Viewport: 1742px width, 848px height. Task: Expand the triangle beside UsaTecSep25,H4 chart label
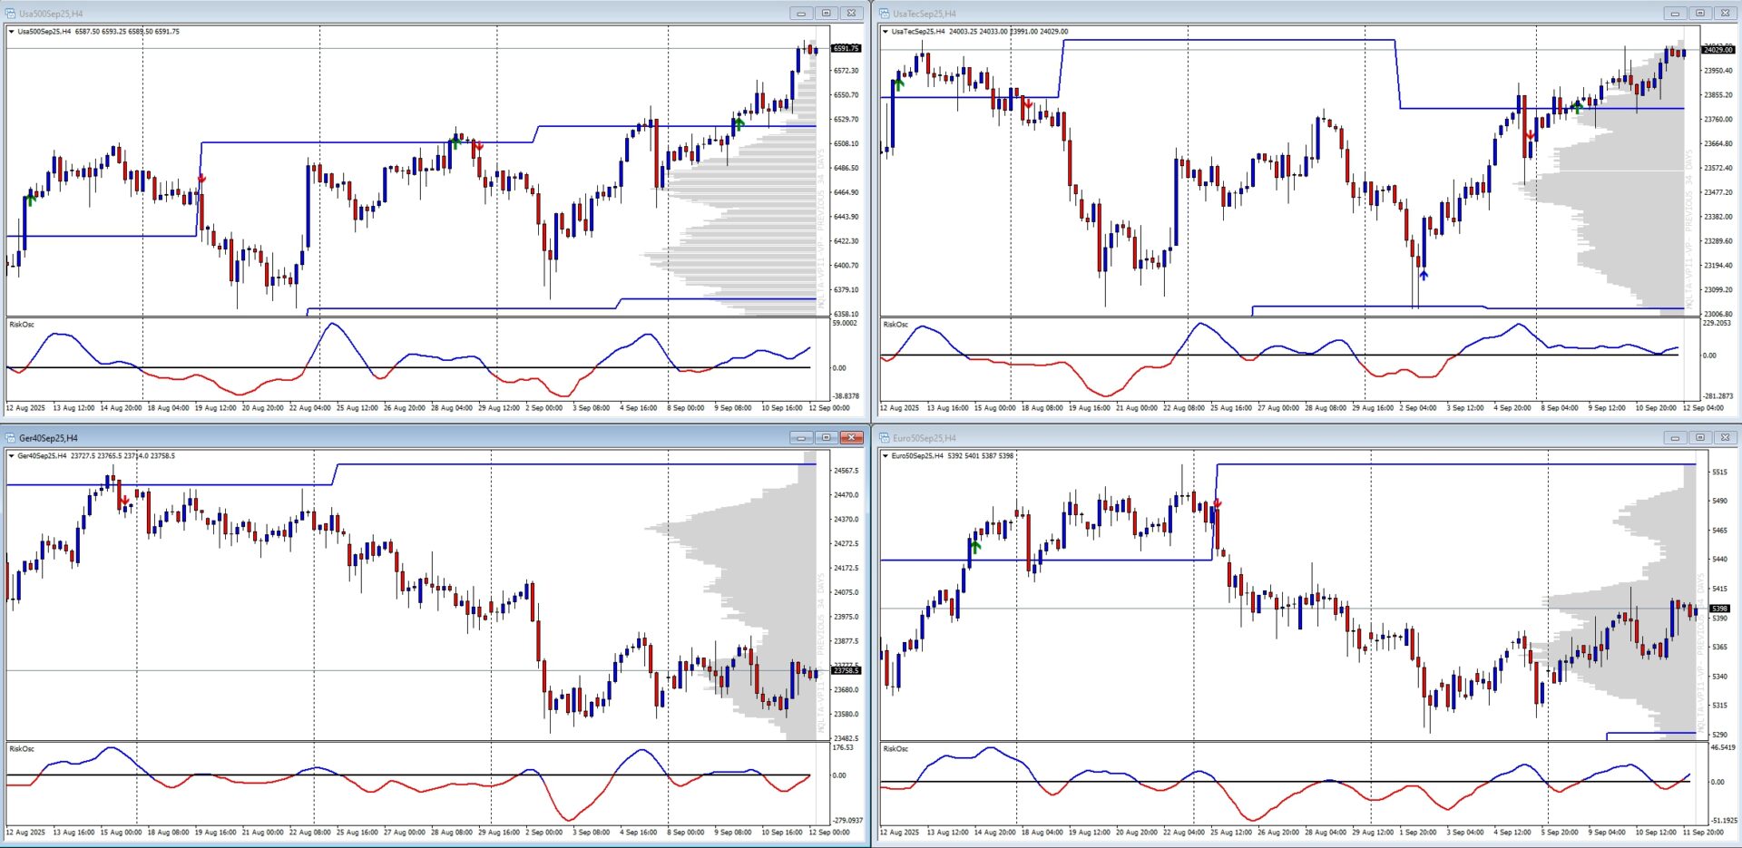[x=885, y=32]
